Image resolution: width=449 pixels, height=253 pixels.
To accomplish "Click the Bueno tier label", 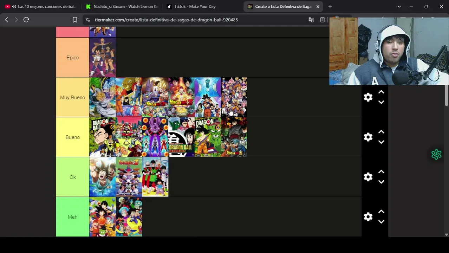I will (x=73, y=137).
